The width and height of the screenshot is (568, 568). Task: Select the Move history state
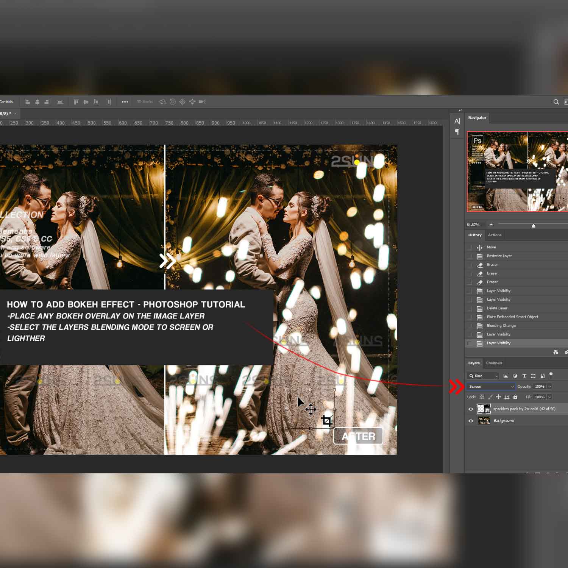(517, 247)
